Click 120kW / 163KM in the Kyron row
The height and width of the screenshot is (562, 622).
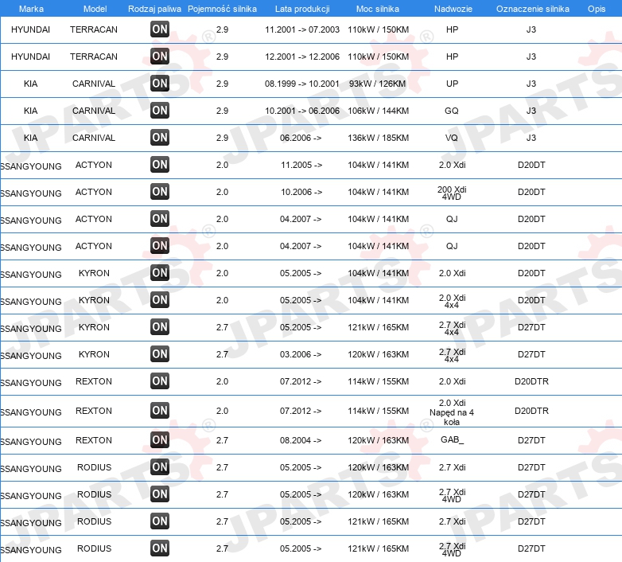coord(378,354)
